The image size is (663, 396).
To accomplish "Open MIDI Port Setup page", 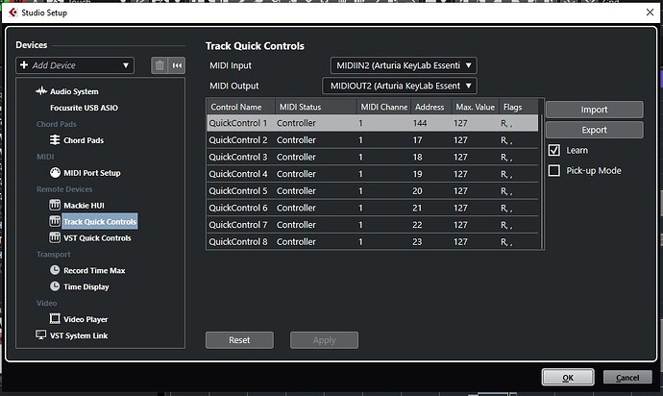I will click(91, 173).
